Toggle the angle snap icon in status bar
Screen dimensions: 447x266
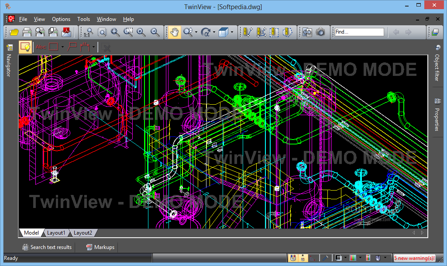point(313,258)
